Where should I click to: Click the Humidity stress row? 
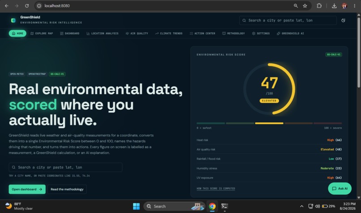(269, 168)
